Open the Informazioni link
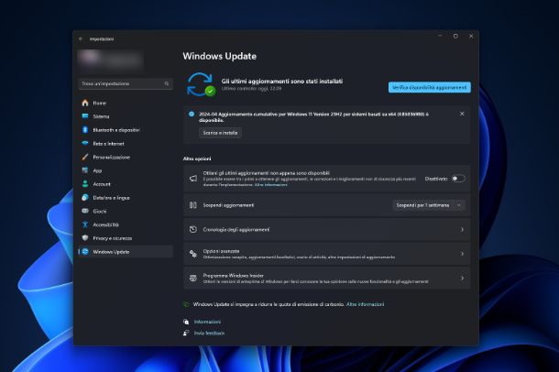This screenshot has width=559, height=372. [207, 322]
